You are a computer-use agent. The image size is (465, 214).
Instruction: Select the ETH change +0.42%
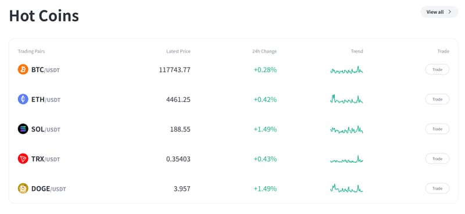(265, 99)
